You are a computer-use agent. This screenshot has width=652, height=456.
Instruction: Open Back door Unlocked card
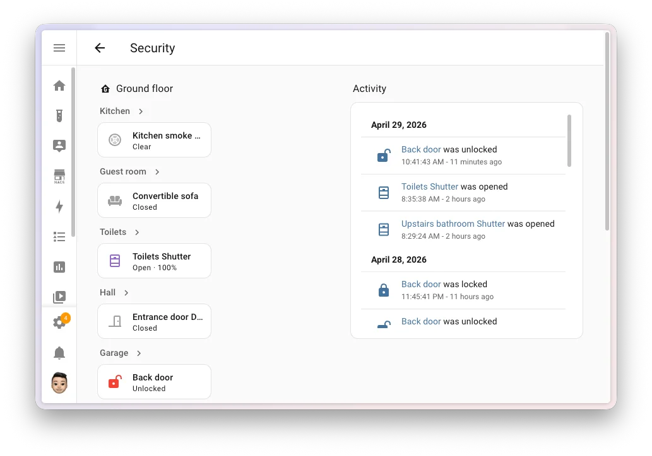point(154,382)
